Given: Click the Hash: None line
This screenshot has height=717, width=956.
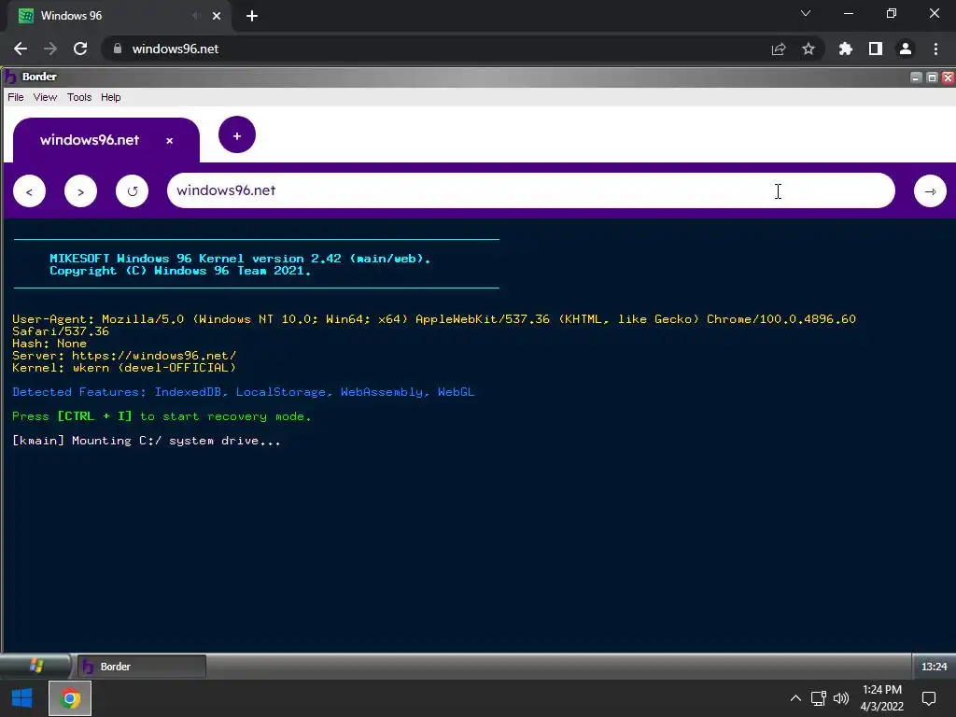Looking at the screenshot, I should [x=49, y=344].
